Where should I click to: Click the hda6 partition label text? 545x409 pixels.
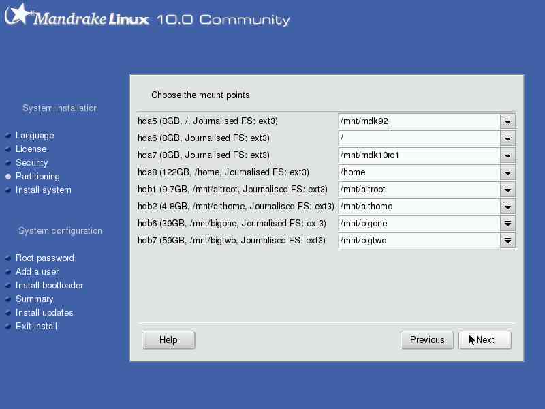tap(204, 138)
